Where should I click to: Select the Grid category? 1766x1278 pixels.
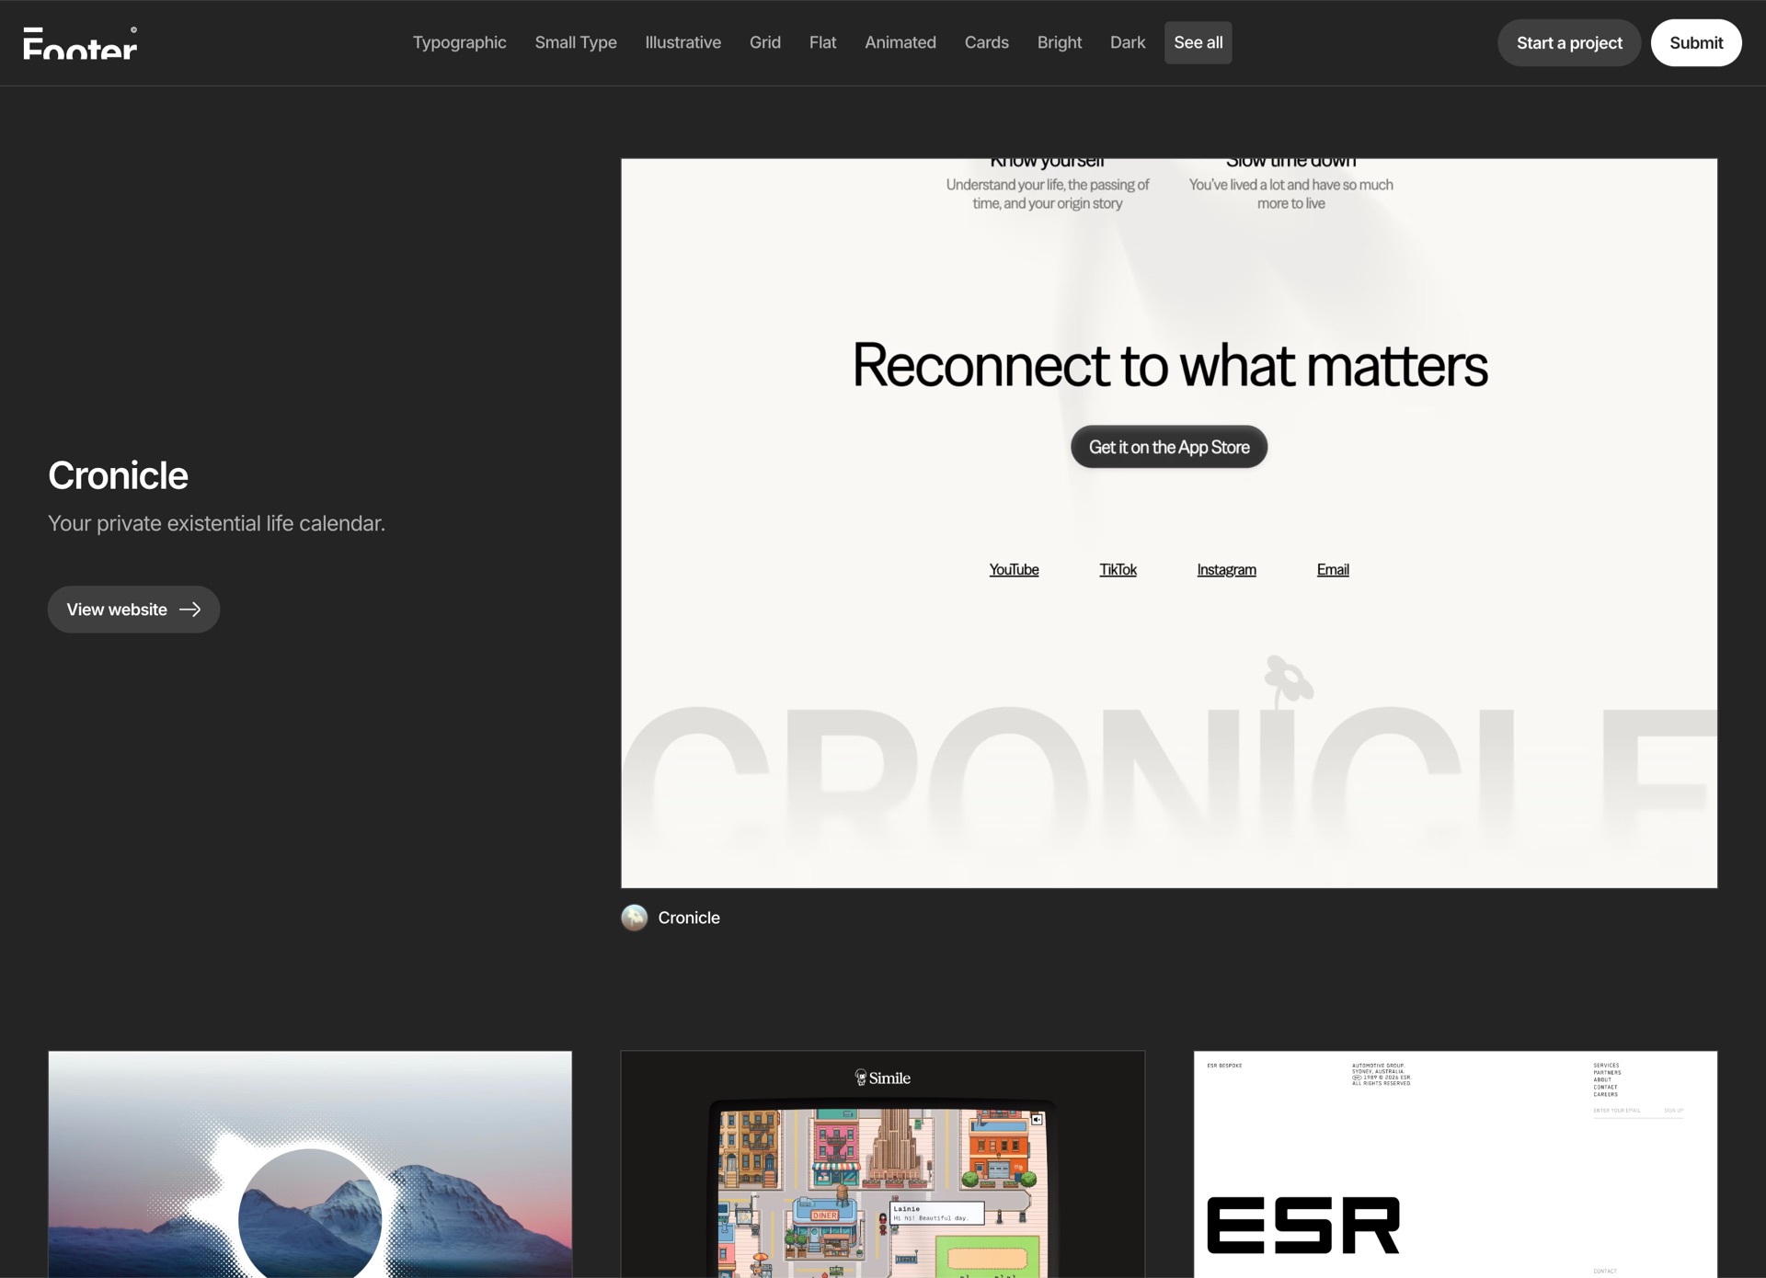[764, 42]
